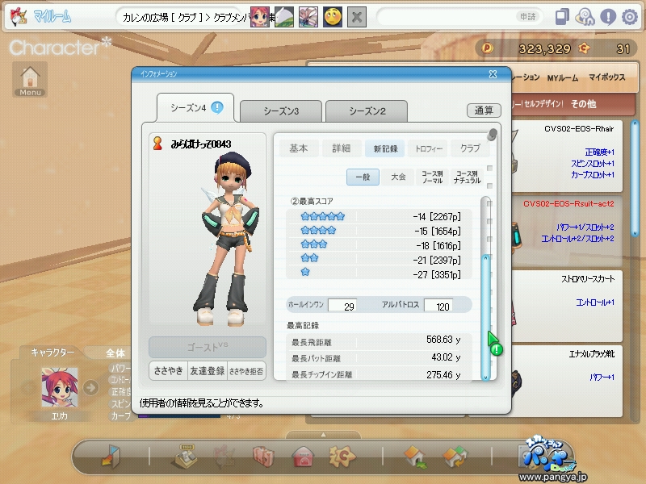Click the white bird icon in the top bar
646x484 pixels.
(284, 17)
